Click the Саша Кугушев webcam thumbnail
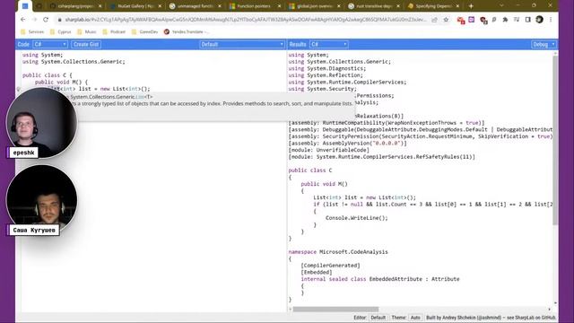 [x=41, y=200]
